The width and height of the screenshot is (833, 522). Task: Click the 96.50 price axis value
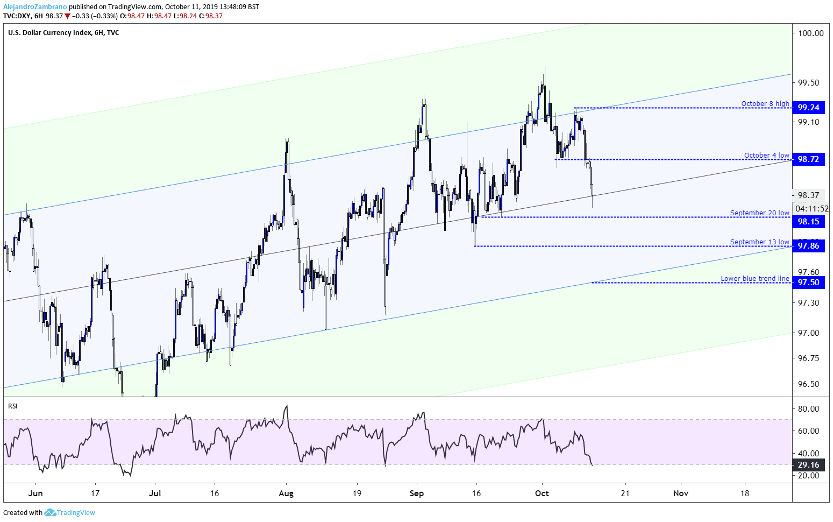pyautogui.click(x=808, y=384)
